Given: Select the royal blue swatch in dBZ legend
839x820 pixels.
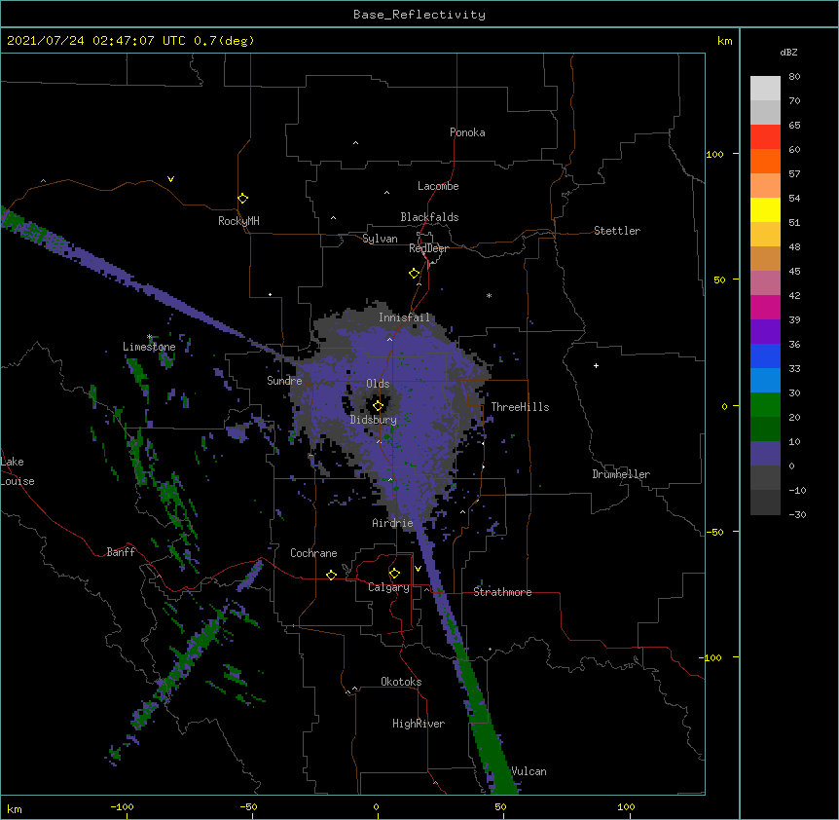Looking at the screenshot, I should click(x=765, y=355).
